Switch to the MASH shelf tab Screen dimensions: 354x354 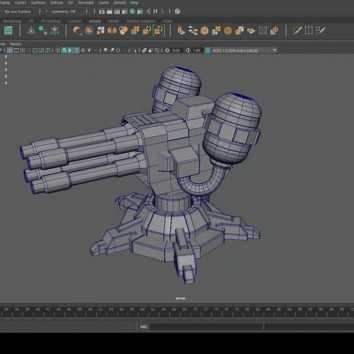(x=114, y=21)
